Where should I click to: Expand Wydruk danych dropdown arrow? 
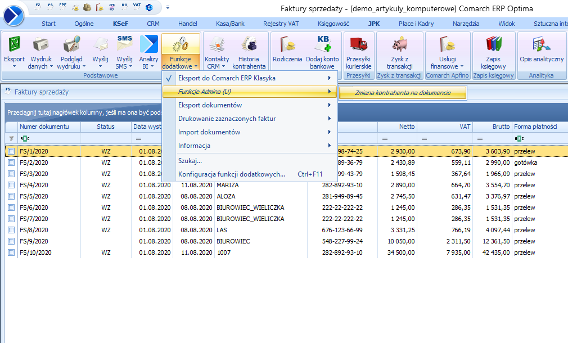[51, 67]
